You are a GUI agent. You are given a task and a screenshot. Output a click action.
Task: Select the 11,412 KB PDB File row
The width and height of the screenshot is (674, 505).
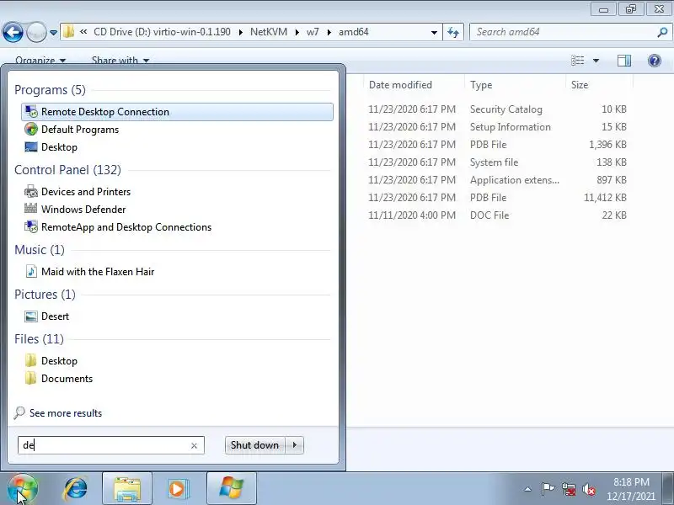click(497, 198)
